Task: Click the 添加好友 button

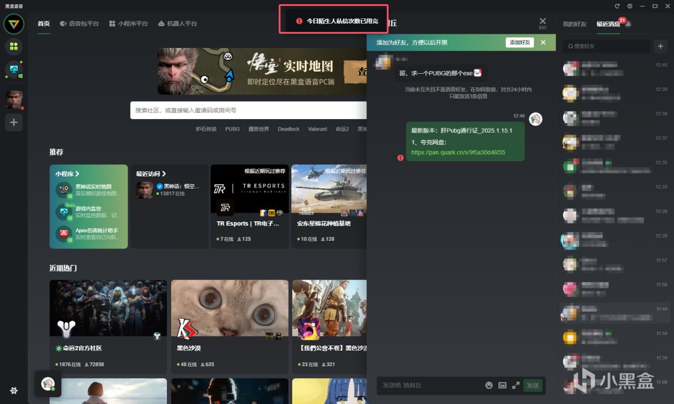Action: [x=520, y=42]
